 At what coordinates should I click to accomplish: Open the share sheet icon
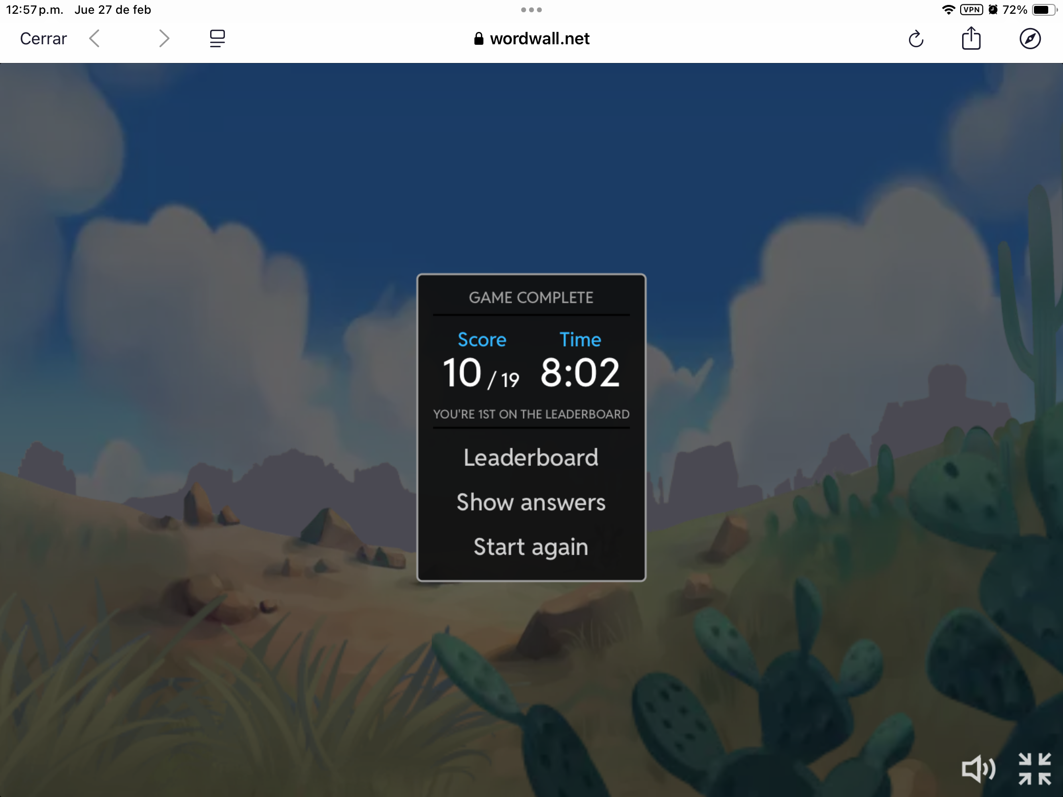pyautogui.click(x=971, y=38)
